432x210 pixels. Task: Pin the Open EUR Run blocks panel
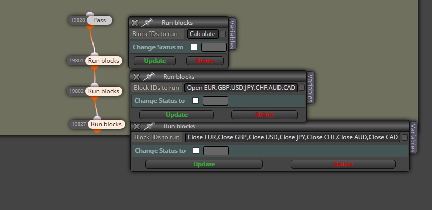click(148, 77)
